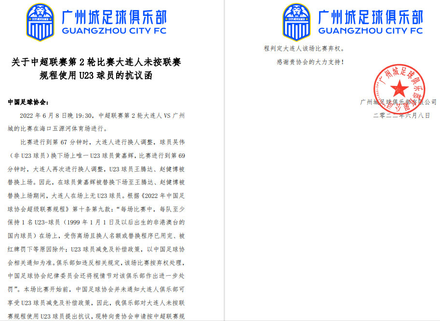
Task: Click the lion crest logo on the right page
Action: coord(296,22)
